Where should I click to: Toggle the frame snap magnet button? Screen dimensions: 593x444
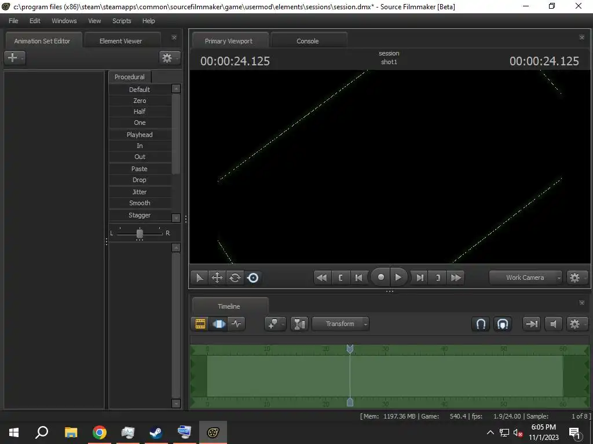(503, 324)
